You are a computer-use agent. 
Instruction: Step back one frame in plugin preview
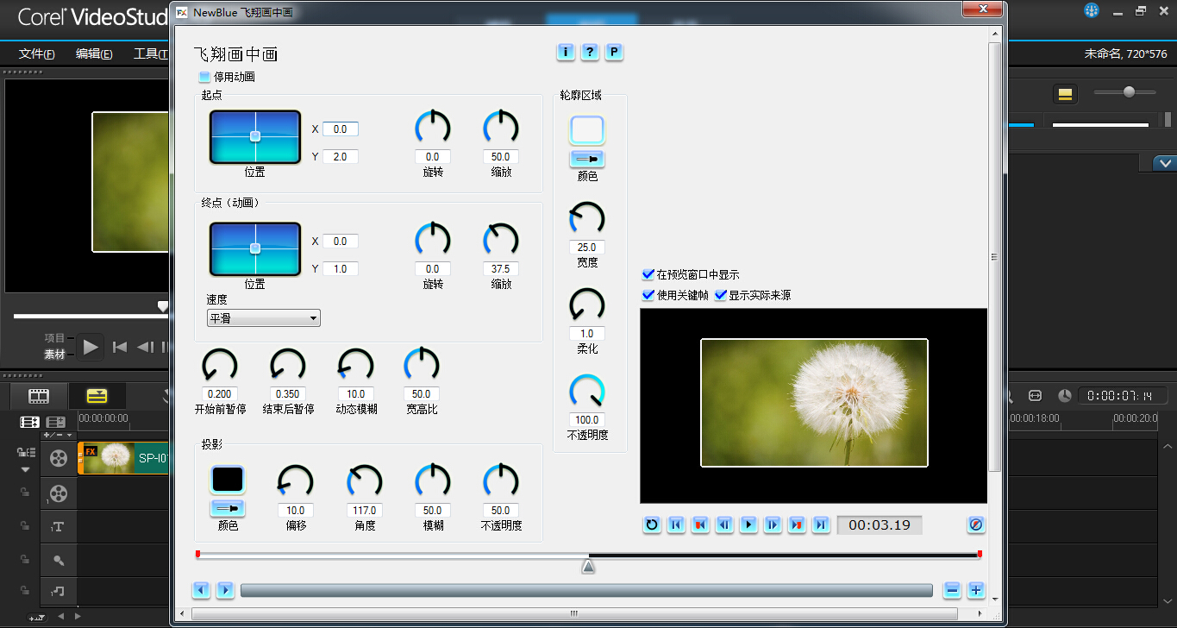(725, 524)
